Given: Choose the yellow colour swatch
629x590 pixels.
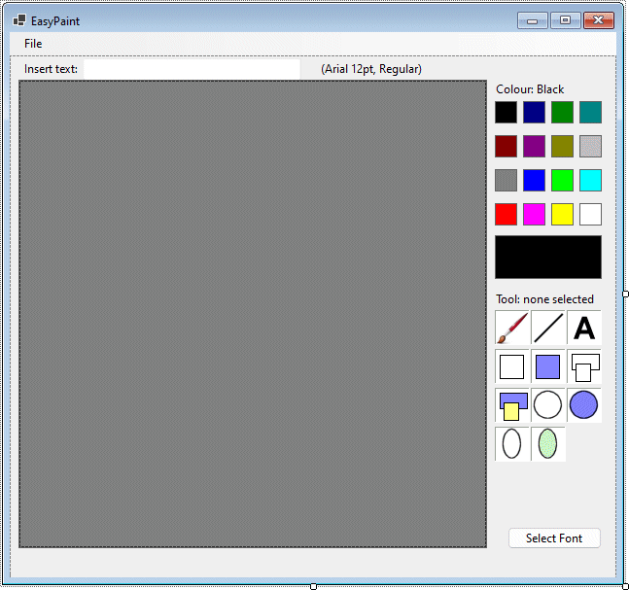Looking at the screenshot, I should click(562, 214).
